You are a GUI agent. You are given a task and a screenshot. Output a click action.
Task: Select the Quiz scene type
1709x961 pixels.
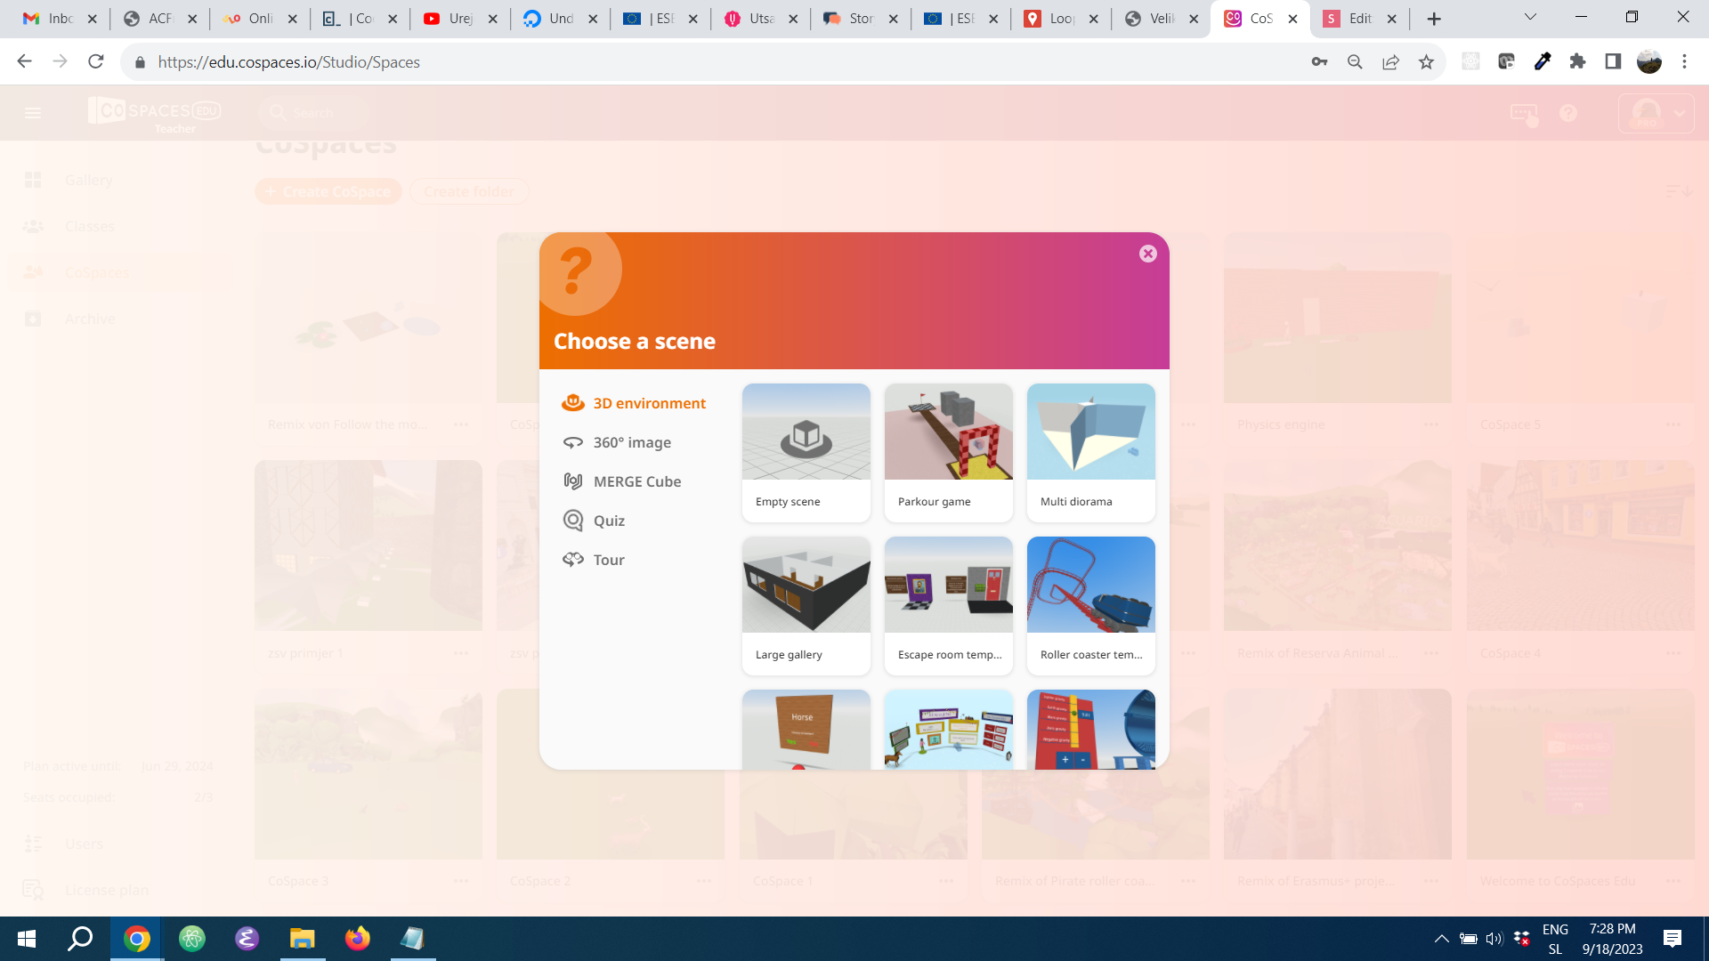pos(609,521)
